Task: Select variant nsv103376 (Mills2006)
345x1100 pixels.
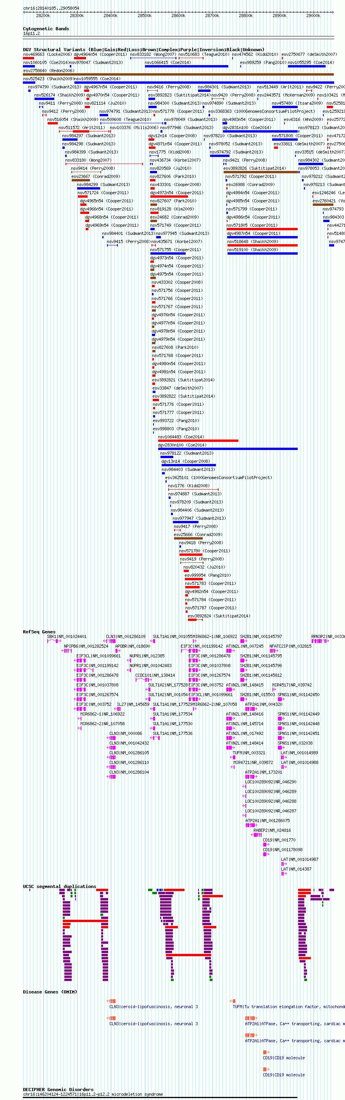Action: (134, 128)
